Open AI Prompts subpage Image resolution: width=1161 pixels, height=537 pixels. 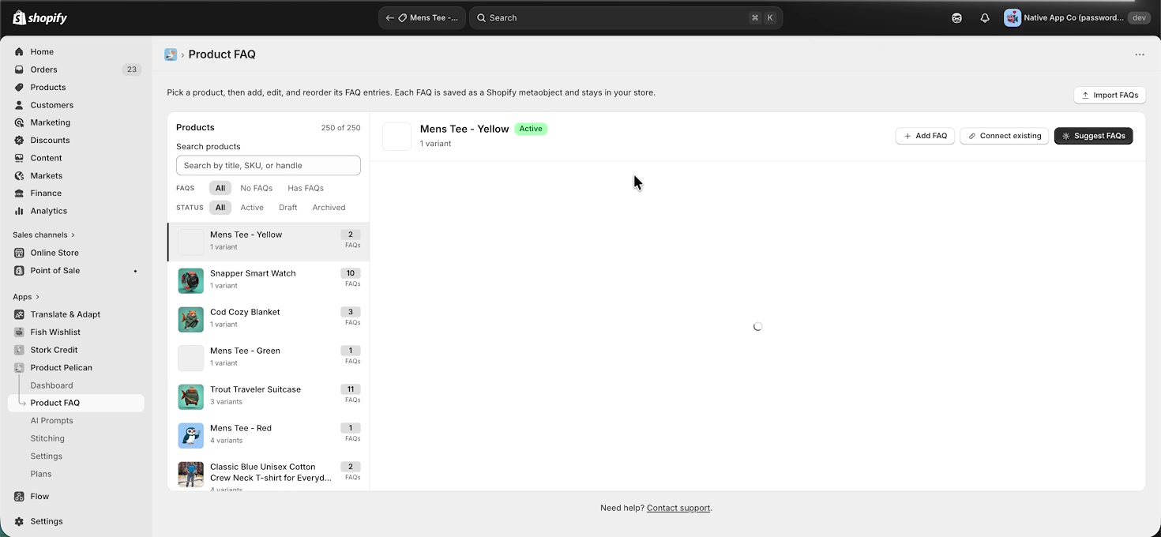[x=52, y=421]
